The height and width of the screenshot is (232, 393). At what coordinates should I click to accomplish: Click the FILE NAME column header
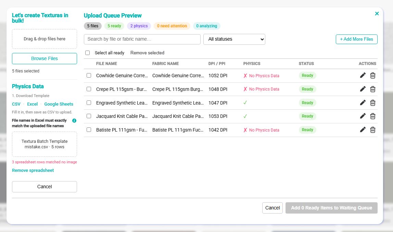106,64
